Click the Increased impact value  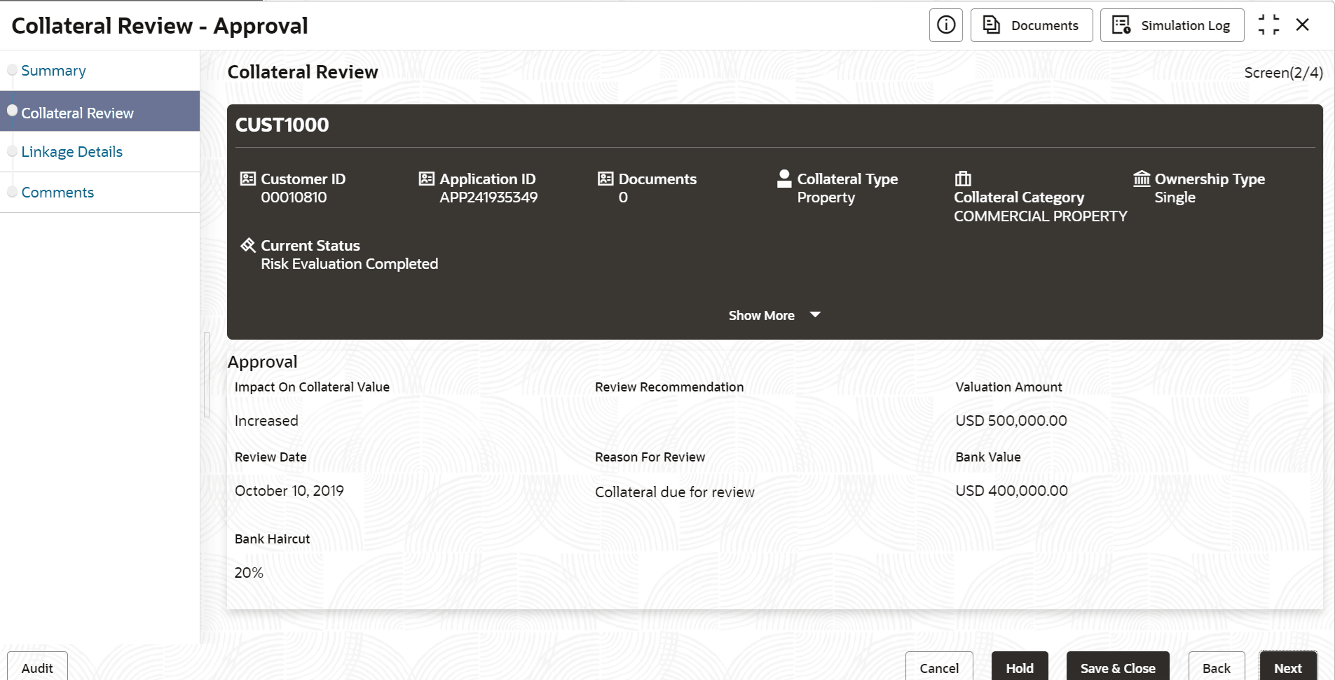[x=266, y=421]
